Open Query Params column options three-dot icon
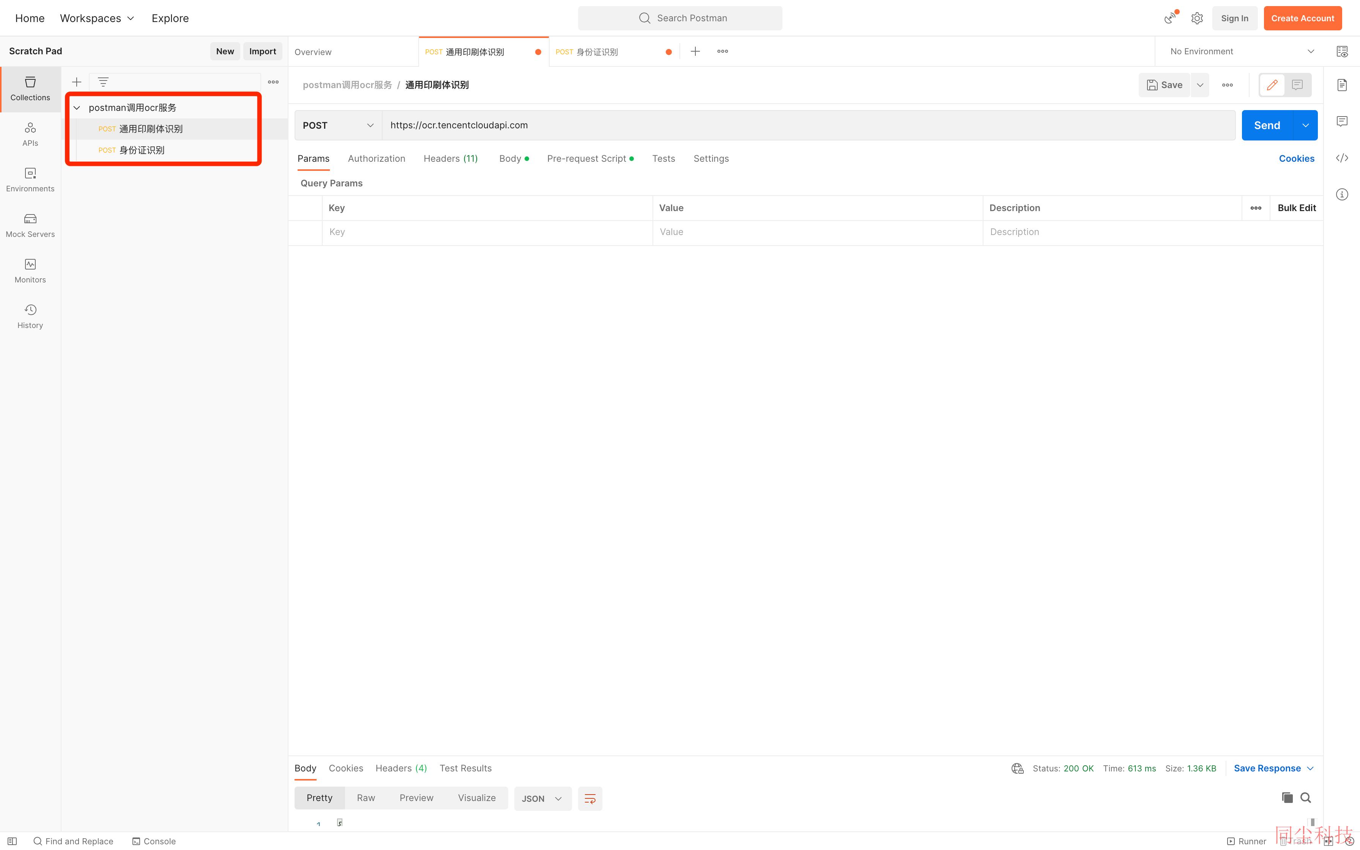The image size is (1360, 850). click(x=1256, y=208)
